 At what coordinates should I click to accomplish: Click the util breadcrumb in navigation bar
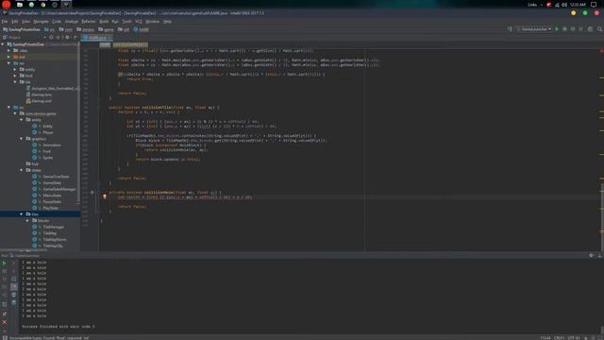[x=124, y=29]
